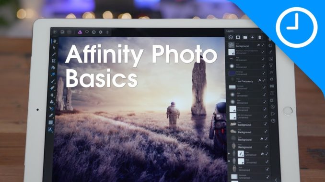Select the Dodge/Burn brush tool
325x182 pixels.
(52, 95)
